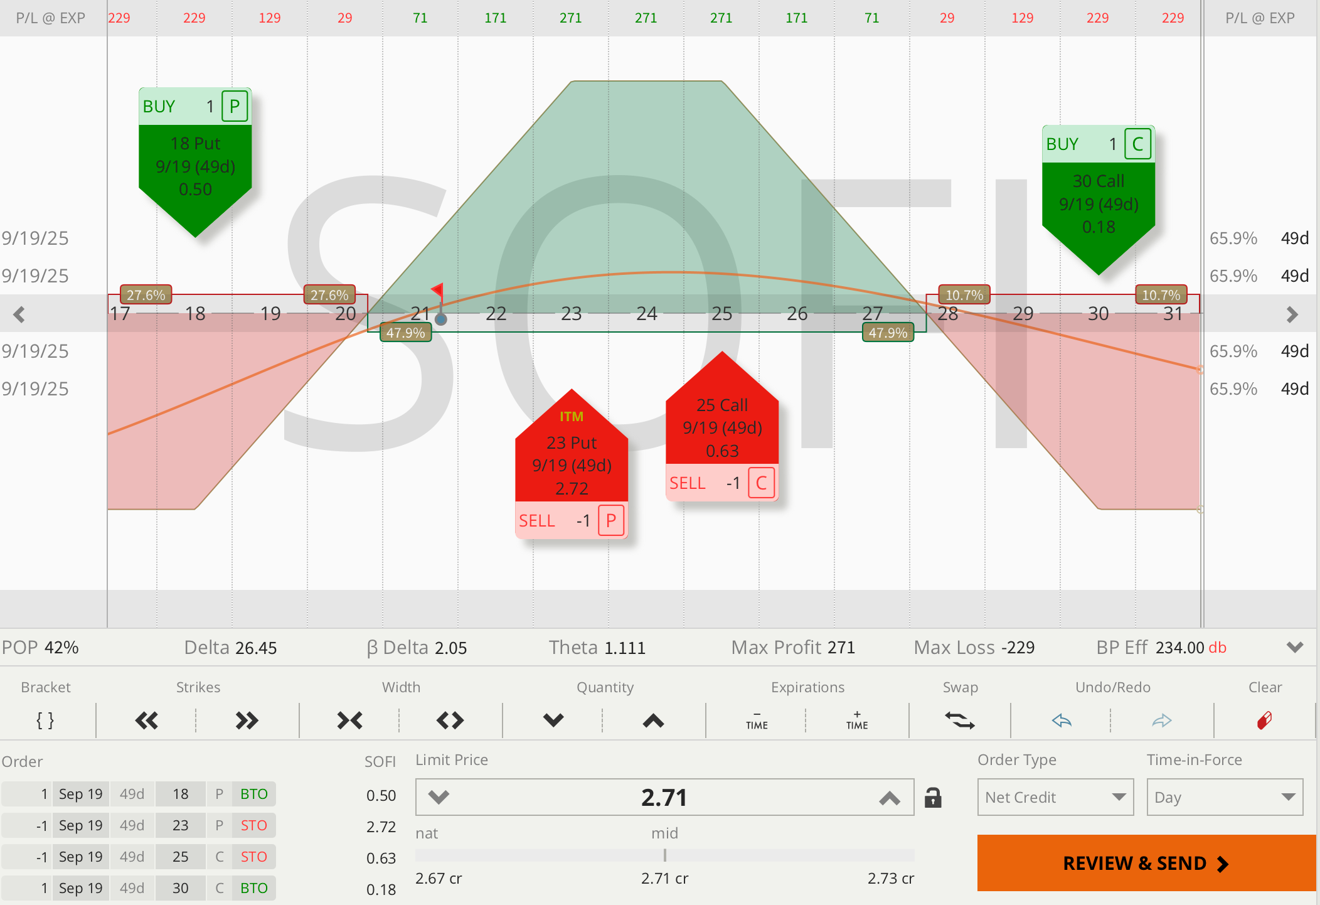
Task: Toggle P type on 18 Put tile
Action: click(x=235, y=106)
